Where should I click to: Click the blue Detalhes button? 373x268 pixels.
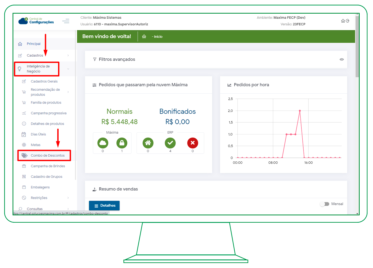click(104, 206)
